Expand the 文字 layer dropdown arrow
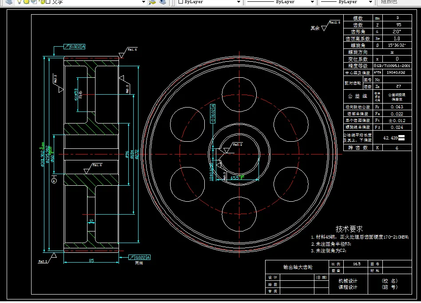Screen dimensions: 421x303 pyautogui.click(x=143, y=2)
